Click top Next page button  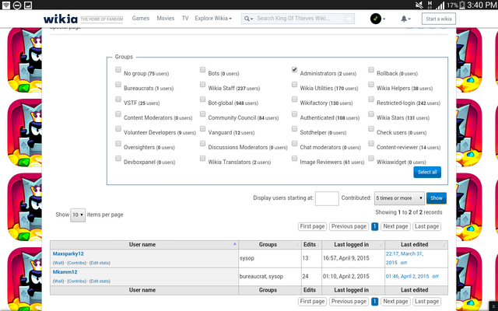pos(395,226)
